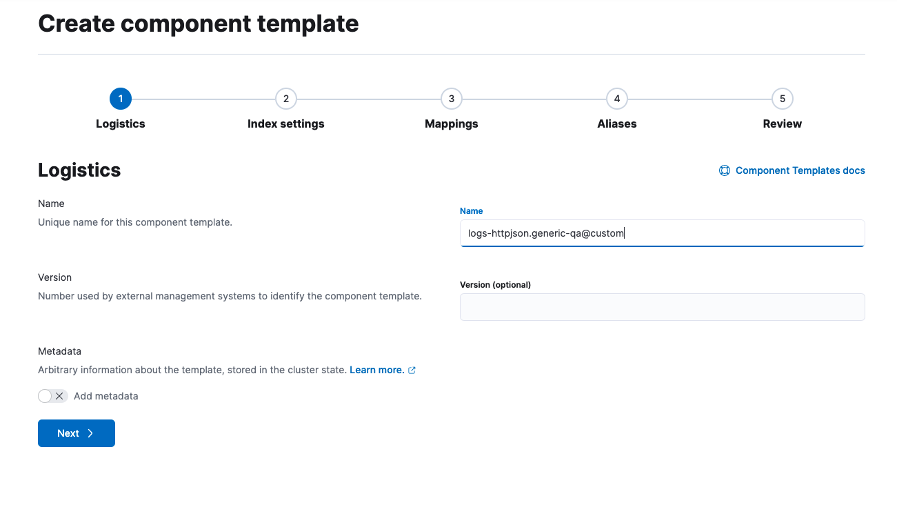Click the external link icon after Learn more
The width and height of the screenshot is (897, 514).
tap(412, 370)
